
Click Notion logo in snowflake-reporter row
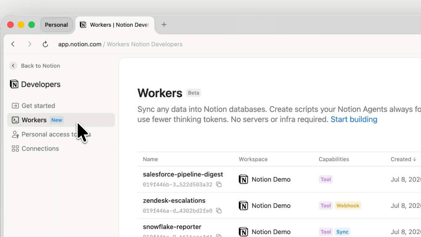(243, 232)
